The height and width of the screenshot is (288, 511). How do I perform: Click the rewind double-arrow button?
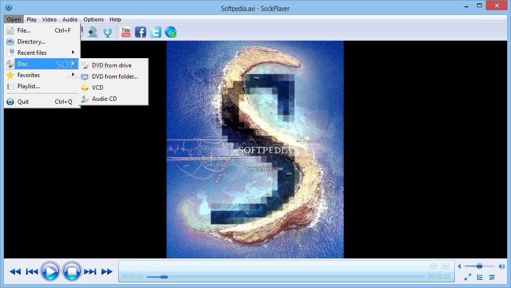tap(15, 272)
